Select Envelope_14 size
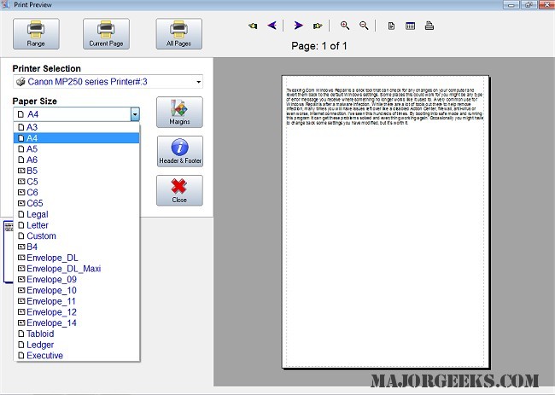Viewport: 555px width, 395px height. (x=77, y=322)
